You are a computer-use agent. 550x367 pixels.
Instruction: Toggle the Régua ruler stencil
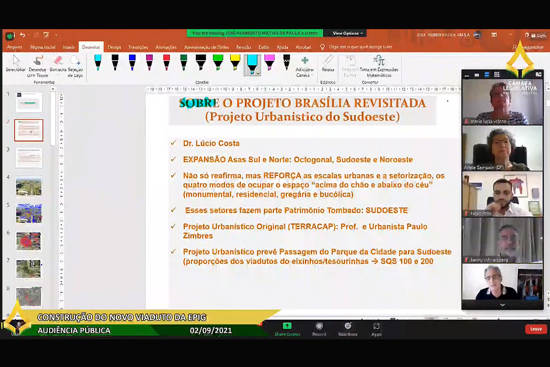(328, 63)
